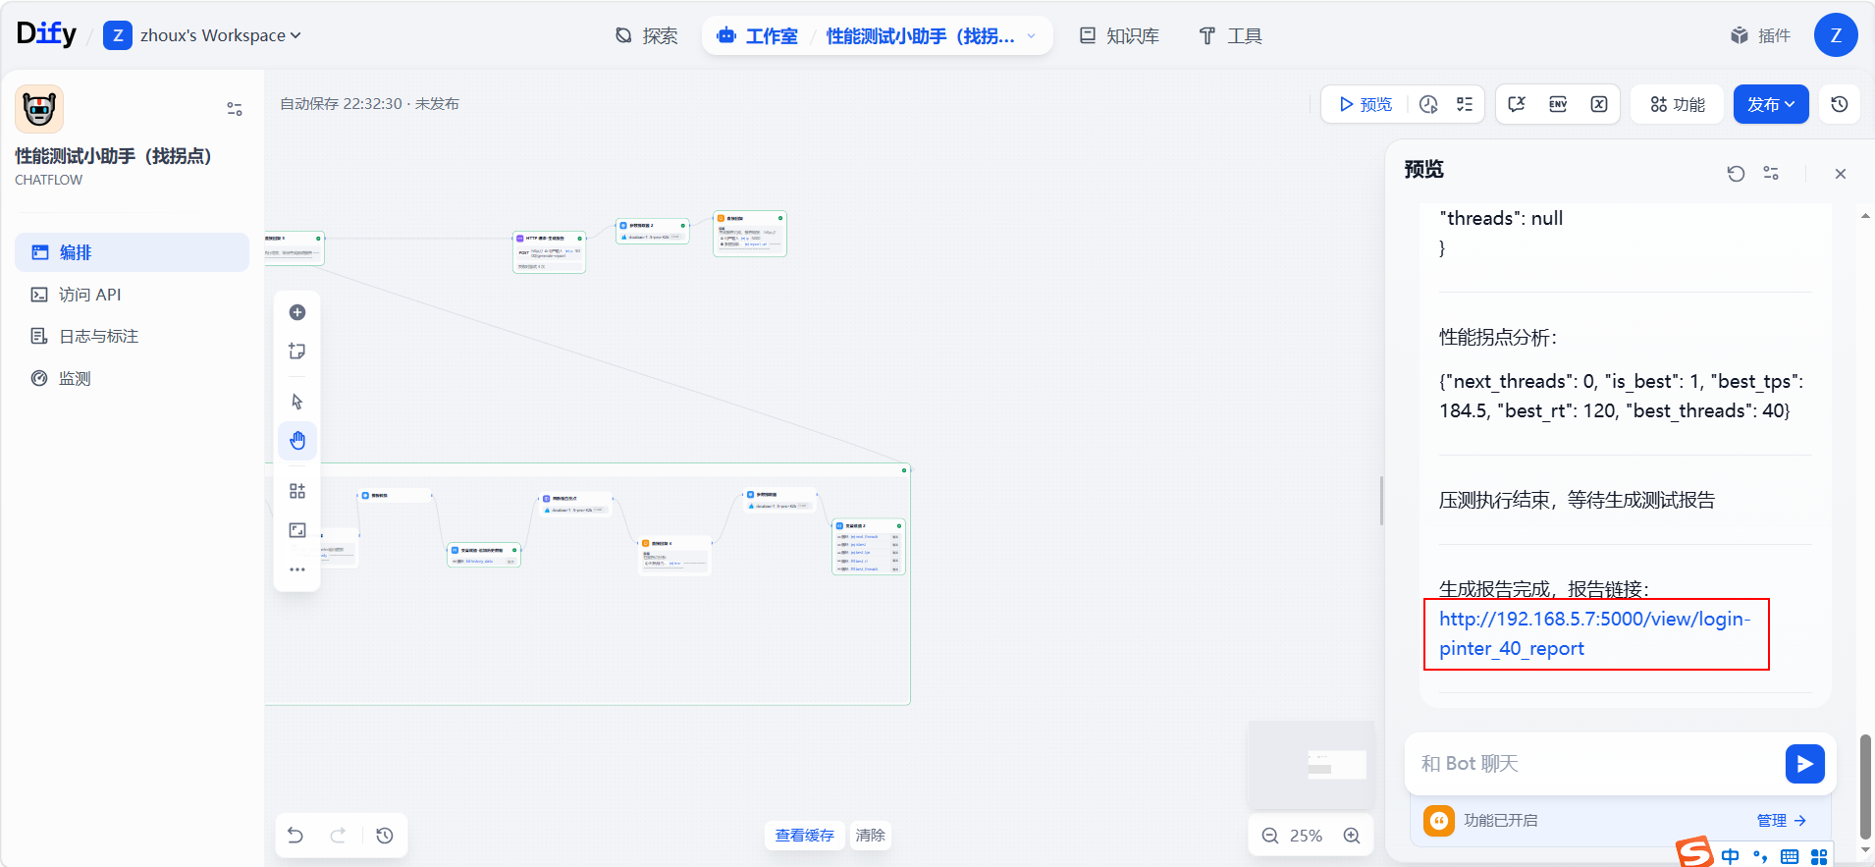Open the 知识库 knowledge tab

tap(1120, 36)
